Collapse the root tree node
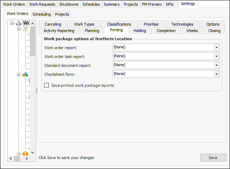This screenshot has width=230, height=169. pyautogui.click(x=12, y=24)
